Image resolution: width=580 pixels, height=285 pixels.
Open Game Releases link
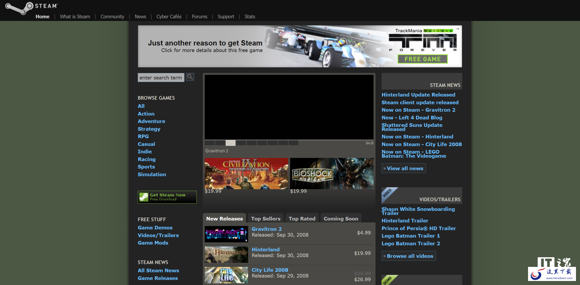158,278
